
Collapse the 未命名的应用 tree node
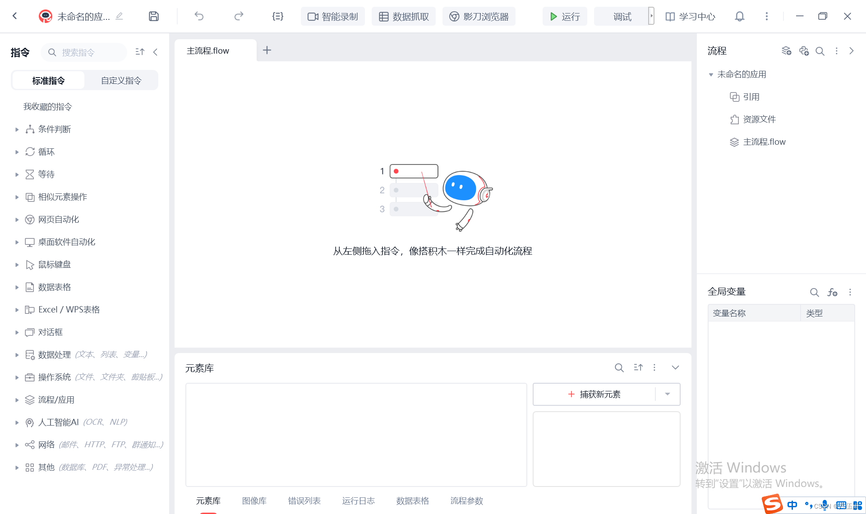[711, 75]
